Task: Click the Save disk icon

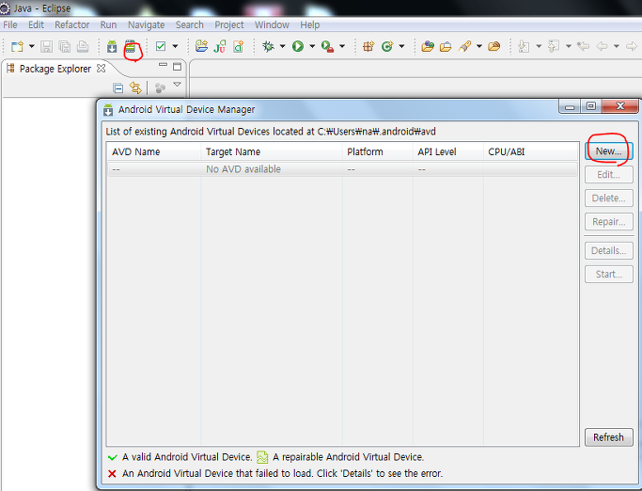Action: click(46, 46)
